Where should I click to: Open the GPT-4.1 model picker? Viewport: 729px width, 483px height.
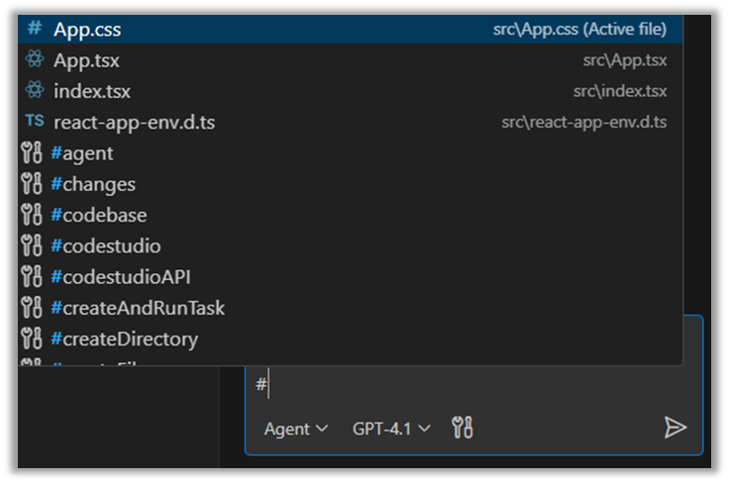[391, 429]
